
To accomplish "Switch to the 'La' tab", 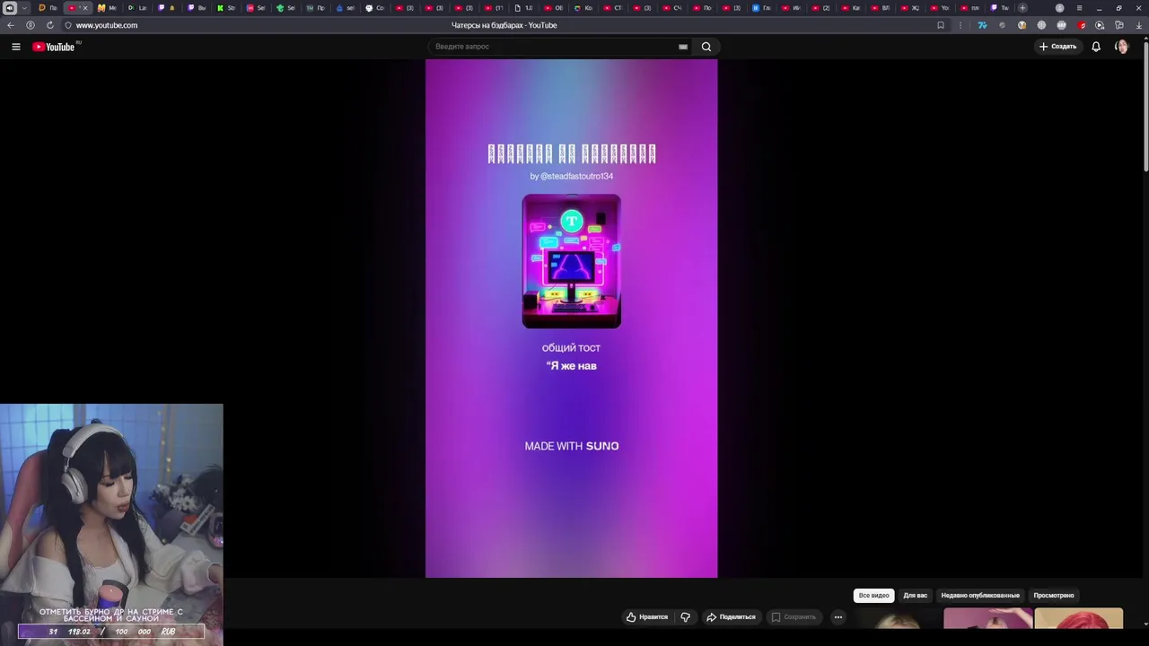I will coord(136,8).
